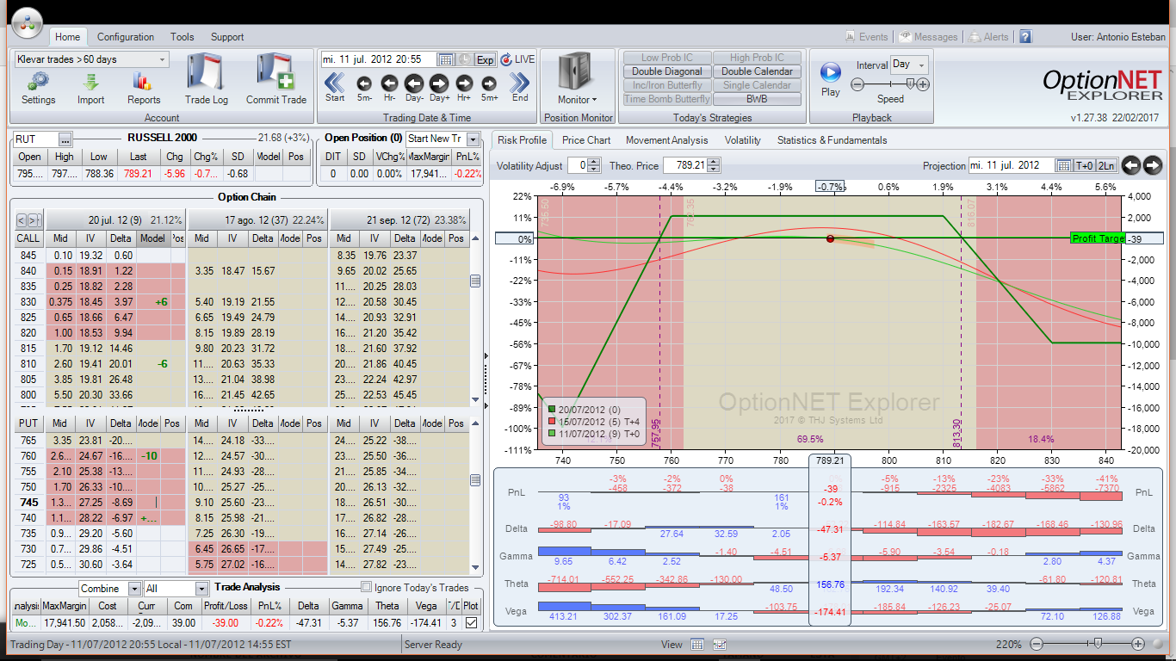Click the playback Speed slider
Viewport: 1176px width, 661px height.
890,84
